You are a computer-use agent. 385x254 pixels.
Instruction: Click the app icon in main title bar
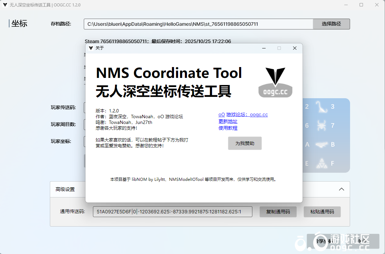5,5
